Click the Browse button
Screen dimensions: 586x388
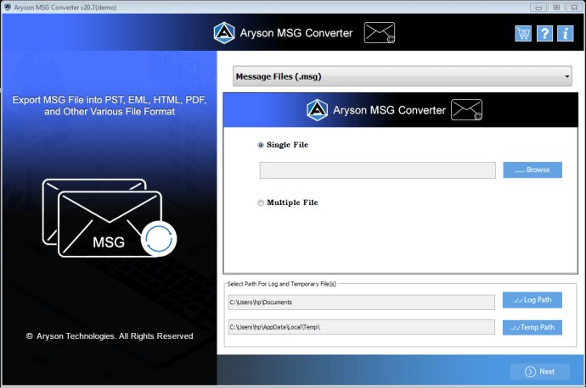point(532,170)
